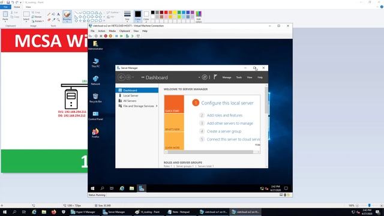The image size is (384, 216).
Task: Open This PC desktop icon in VM
Action: 95,62
